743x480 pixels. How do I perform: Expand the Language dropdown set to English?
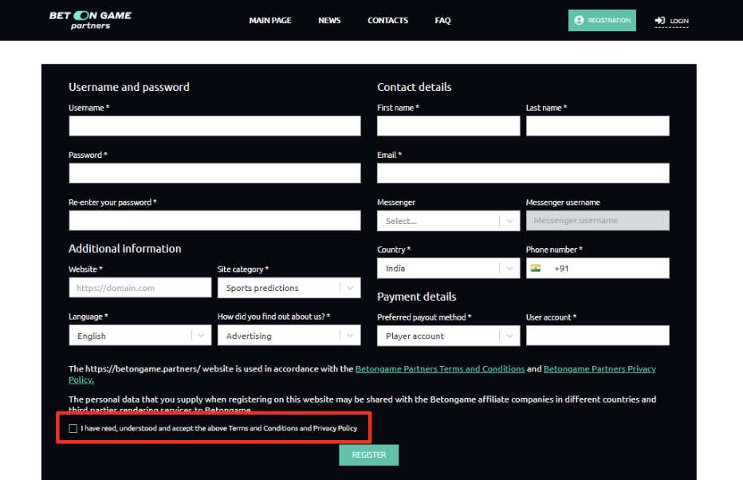[140, 336]
